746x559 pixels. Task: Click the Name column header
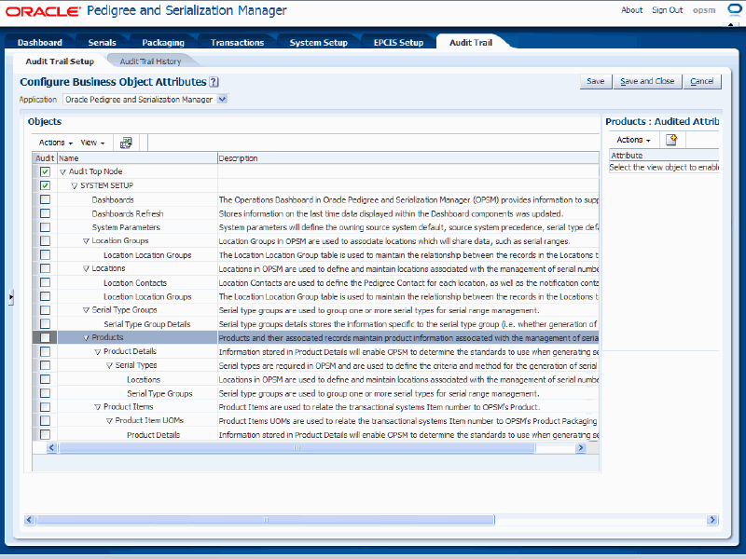click(137, 158)
